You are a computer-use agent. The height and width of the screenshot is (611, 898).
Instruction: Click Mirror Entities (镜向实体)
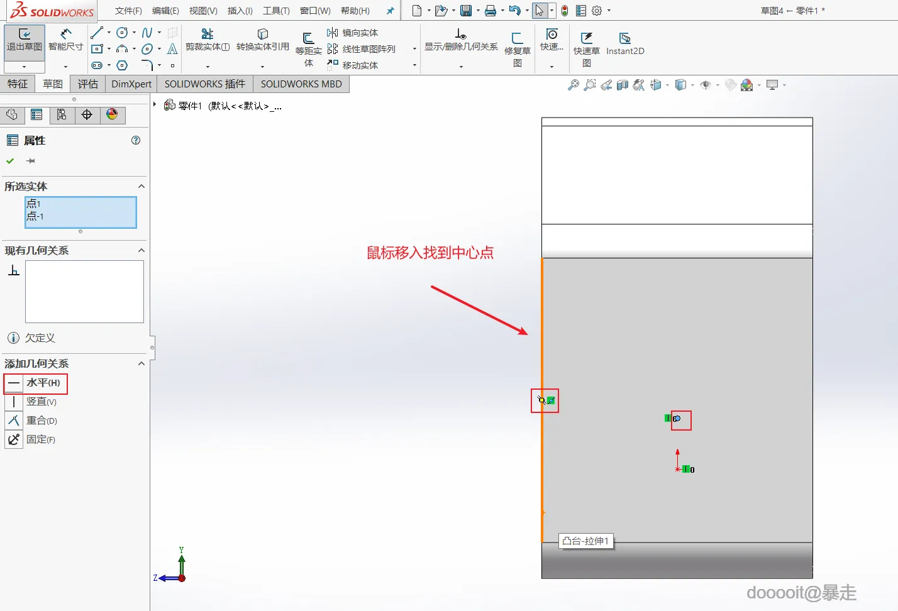coord(353,33)
